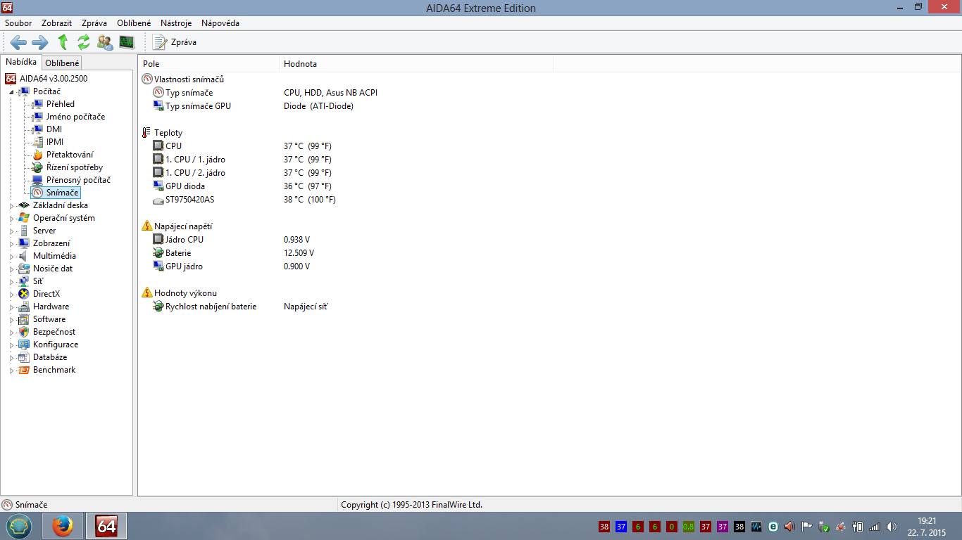Screen dimensions: 962x540
Task: Click the Hodnota column header
Action: [x=416, y=64]
